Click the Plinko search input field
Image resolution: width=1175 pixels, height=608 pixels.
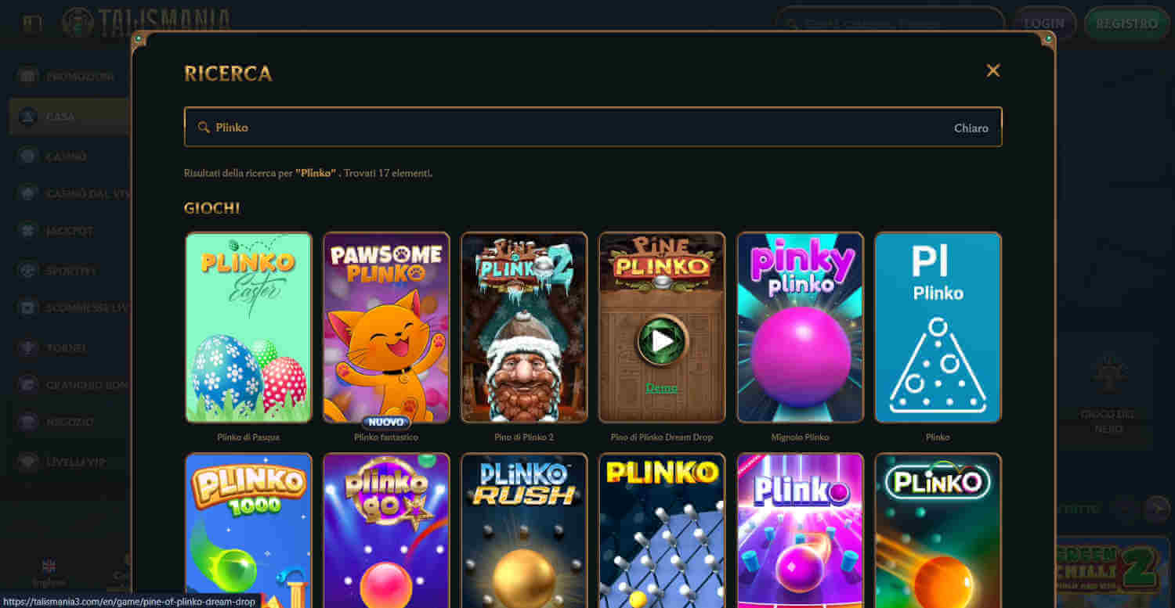tap(593, 127)
